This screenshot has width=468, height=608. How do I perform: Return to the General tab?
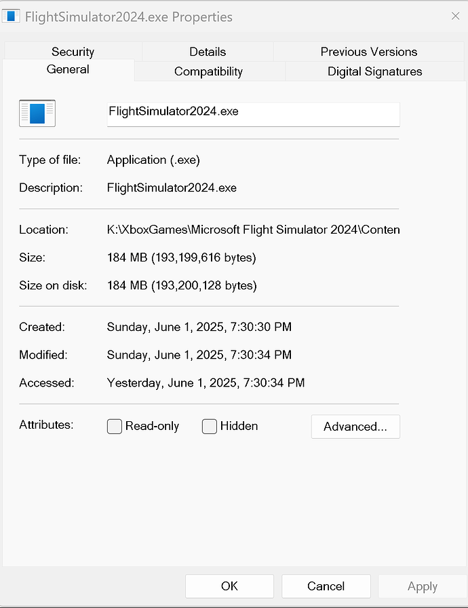pyautogui.click(x=69, y=69)
